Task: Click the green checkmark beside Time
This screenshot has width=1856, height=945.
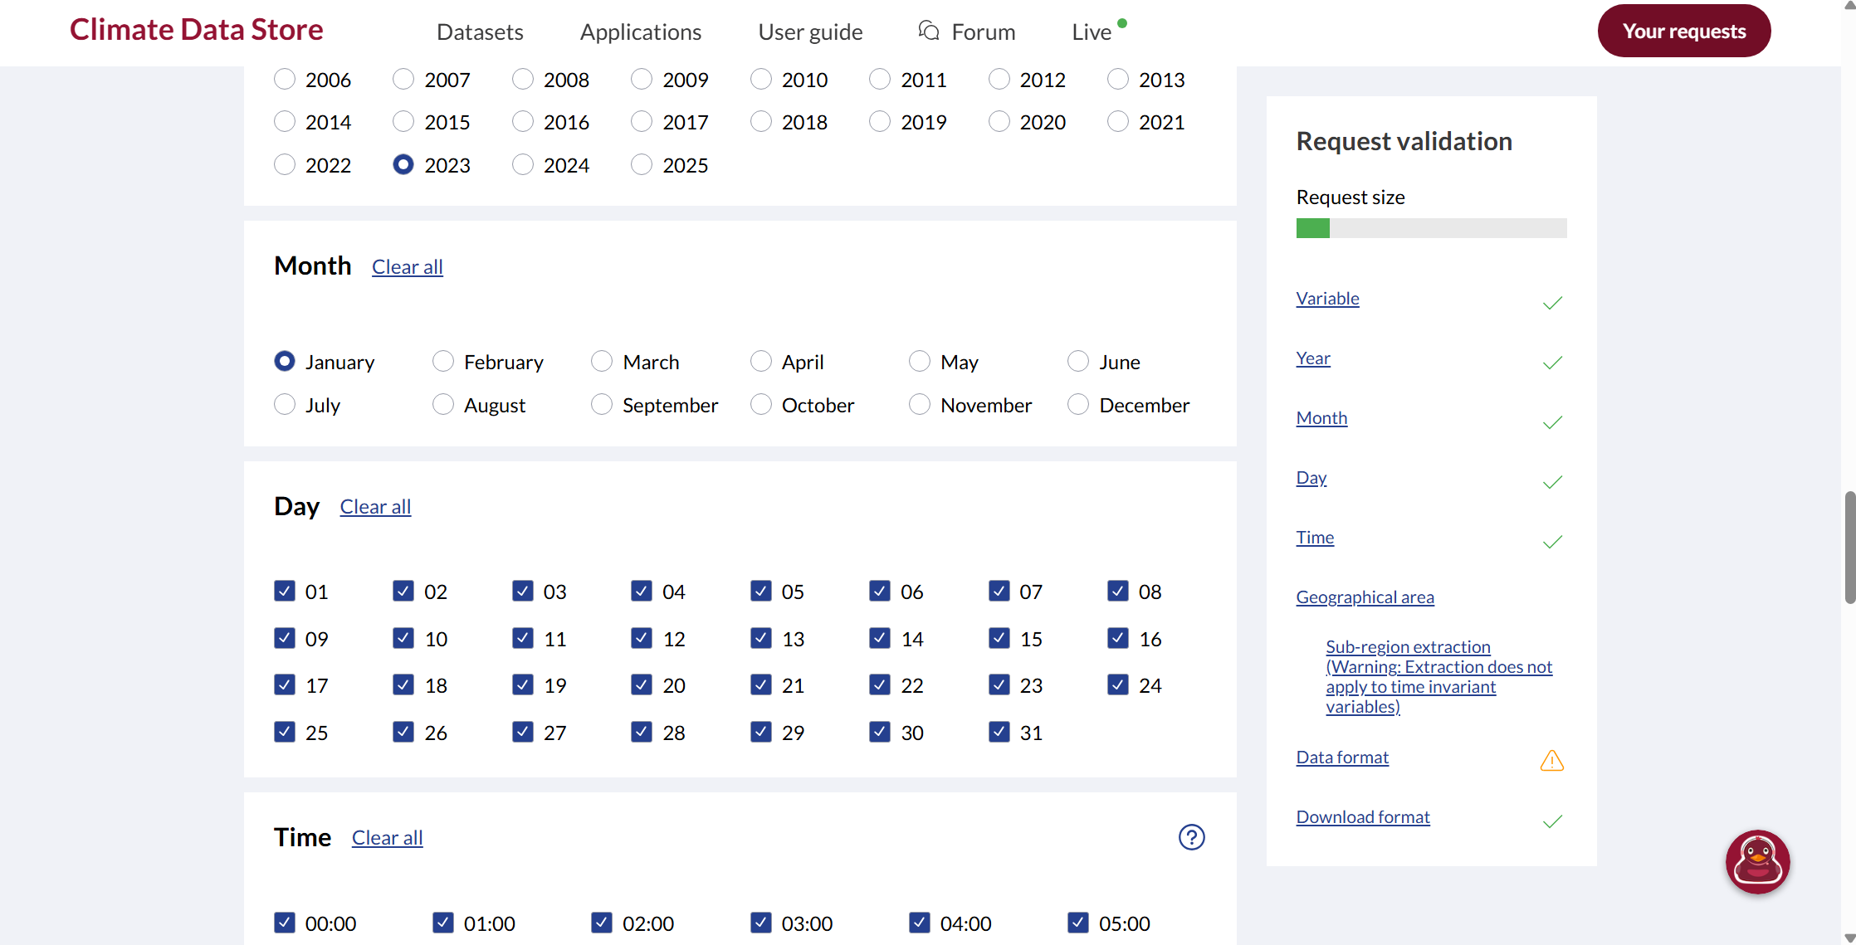Action: click(1552, 542)
